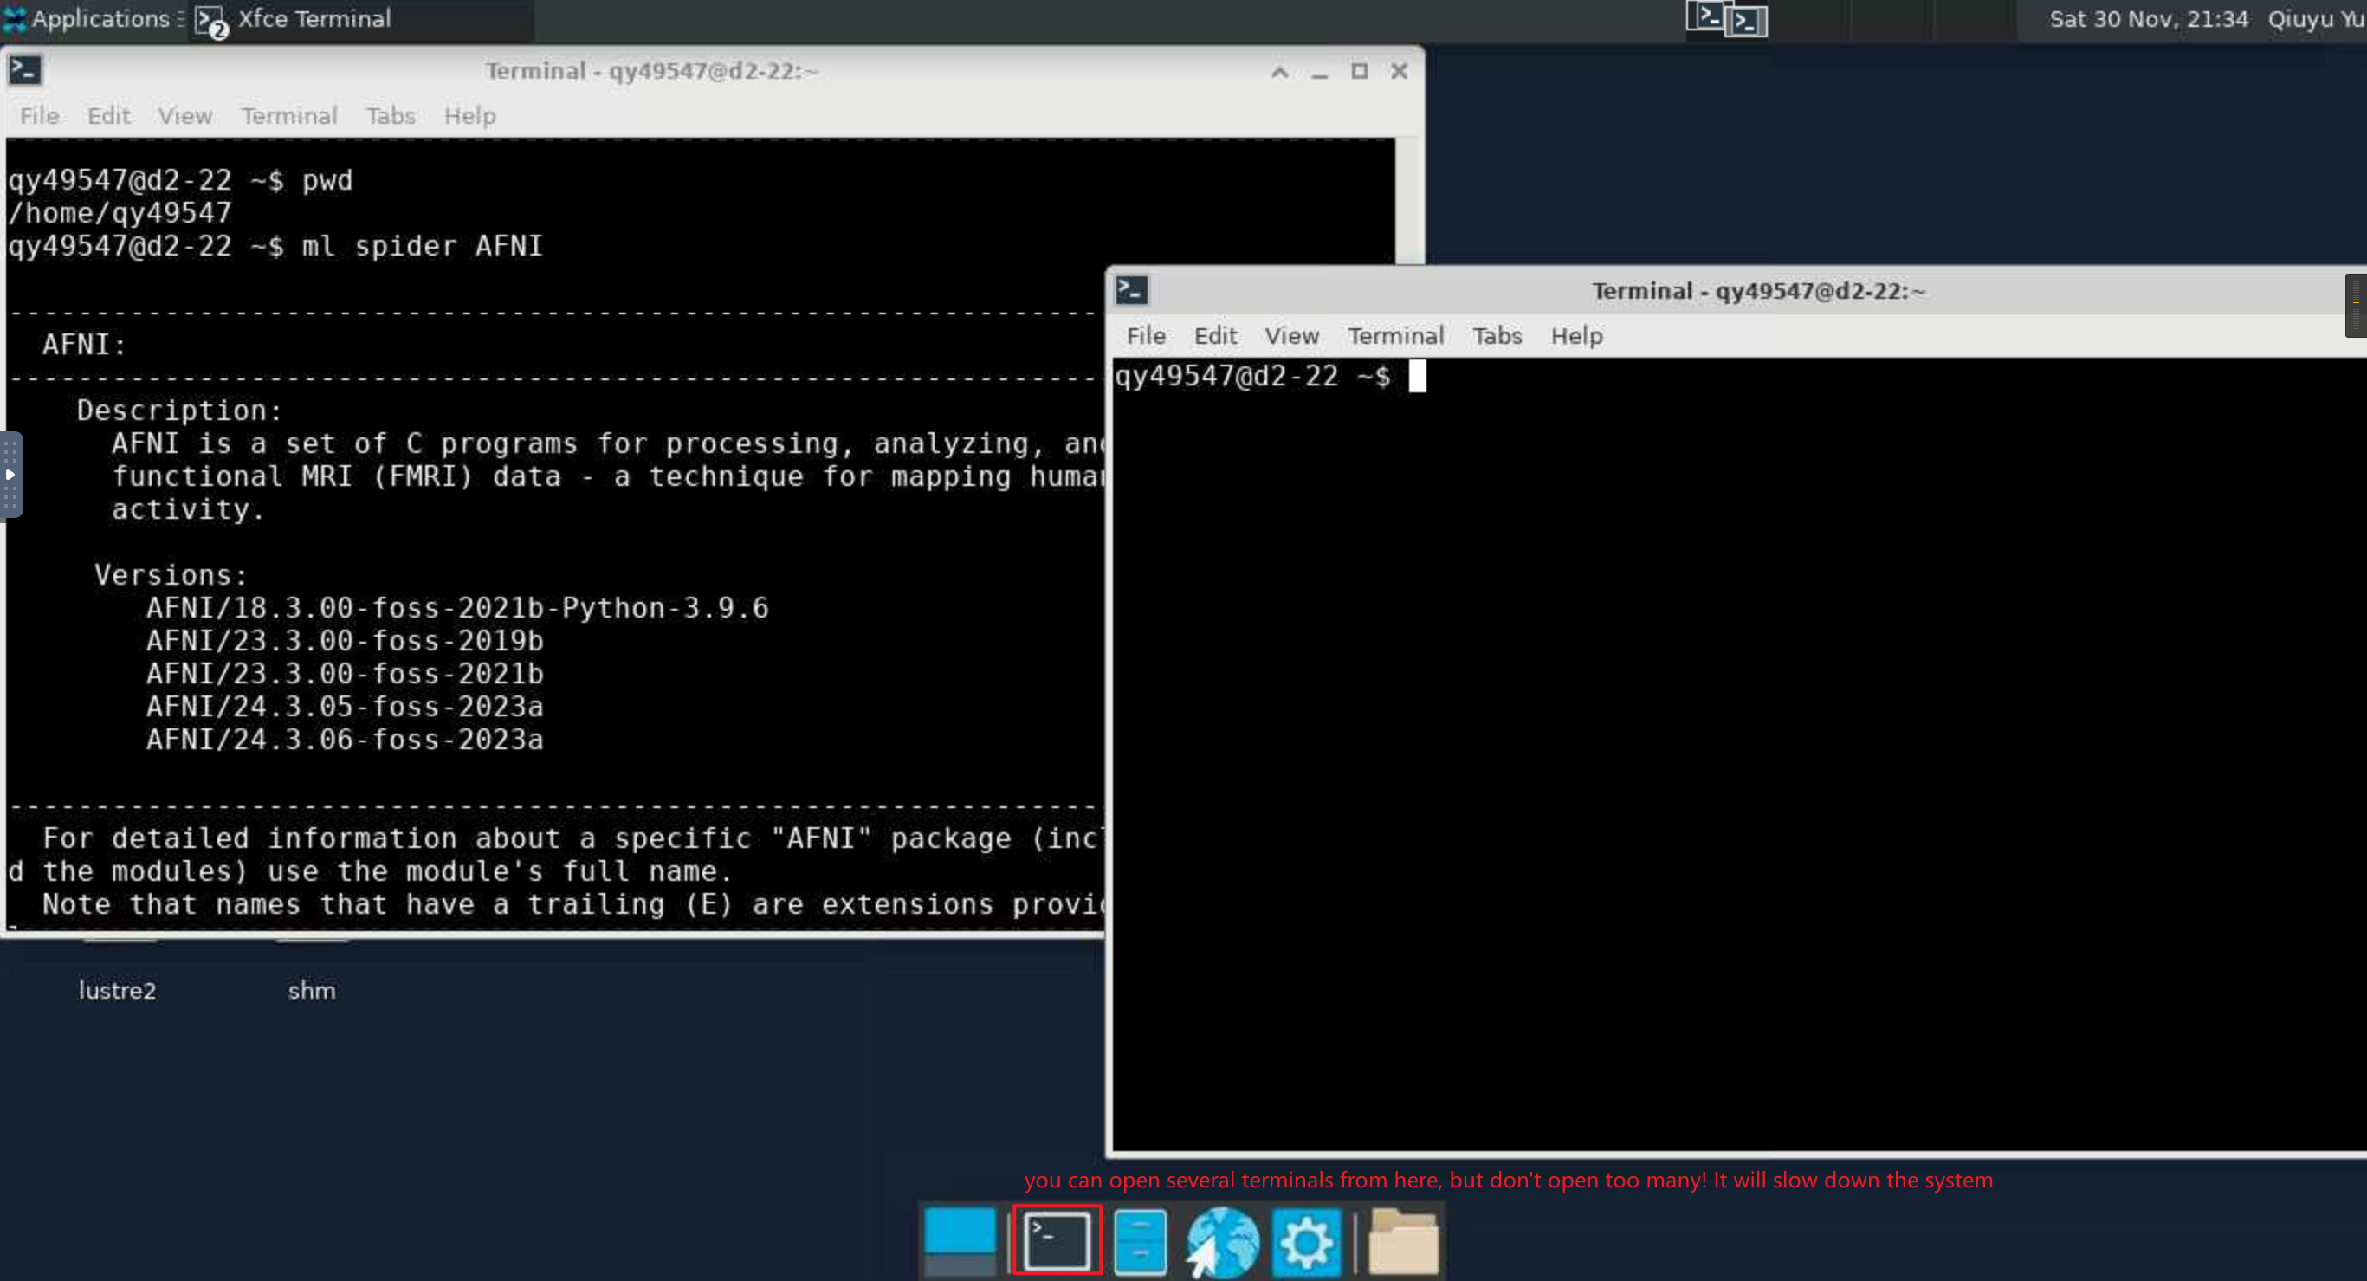Open the Edit menu in background terminal
This screenshot has height=1281, width=2367.
(108, 116)
